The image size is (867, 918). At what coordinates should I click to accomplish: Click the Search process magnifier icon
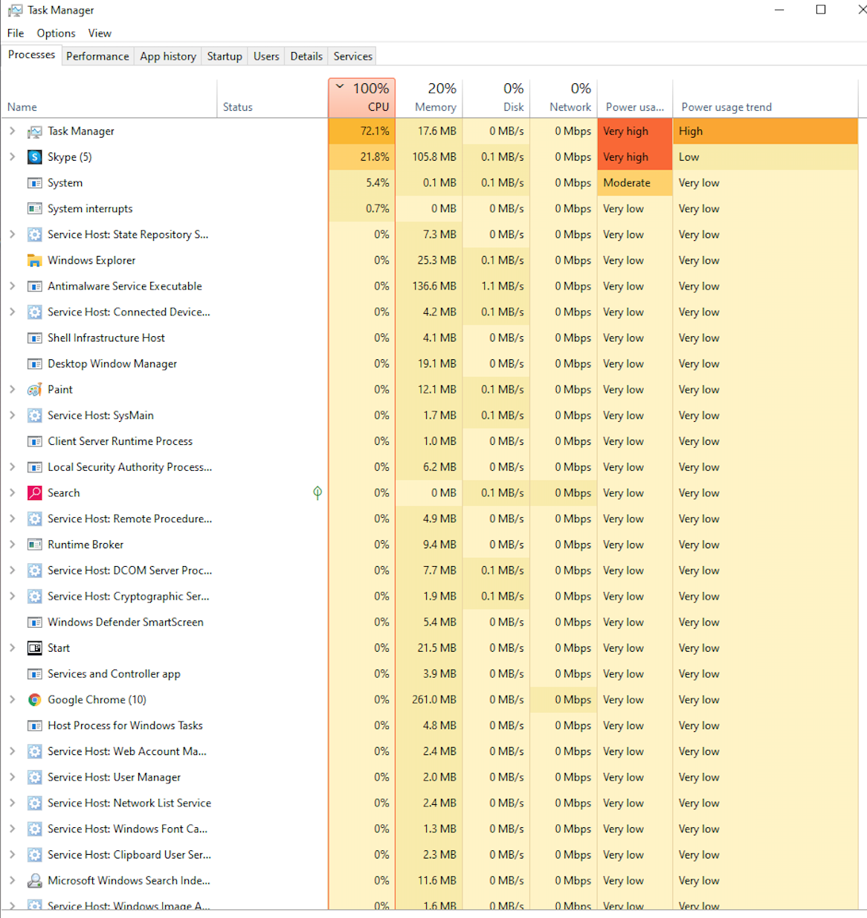pos(34,493)
